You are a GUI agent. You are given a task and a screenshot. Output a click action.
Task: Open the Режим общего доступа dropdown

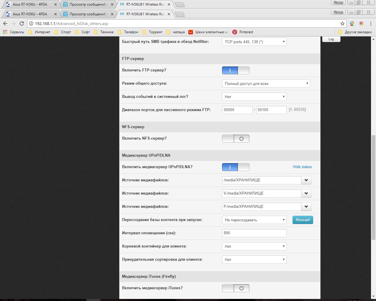tap(266, 83)
